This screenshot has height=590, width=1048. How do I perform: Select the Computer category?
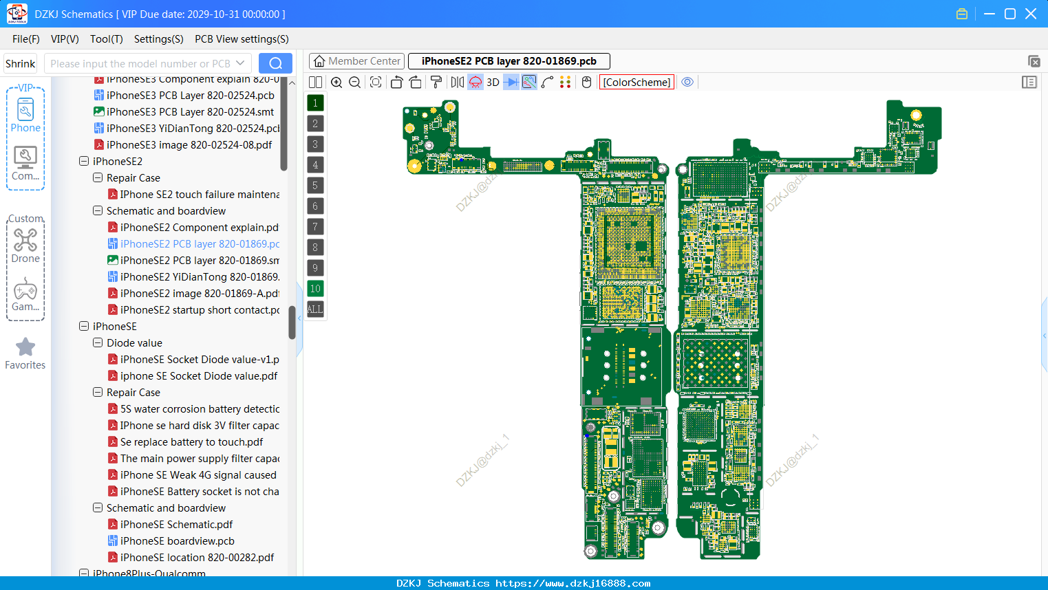coord(25,163)
